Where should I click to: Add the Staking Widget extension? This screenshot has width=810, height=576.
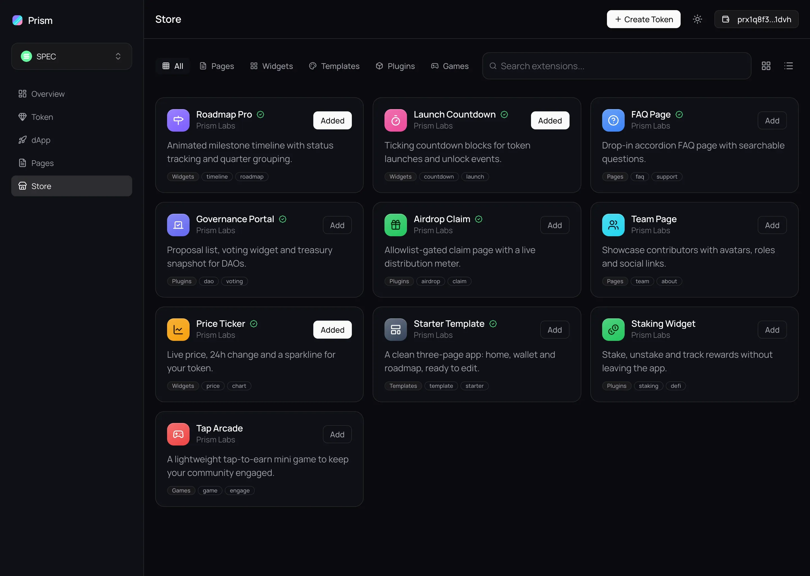(772, 330)
